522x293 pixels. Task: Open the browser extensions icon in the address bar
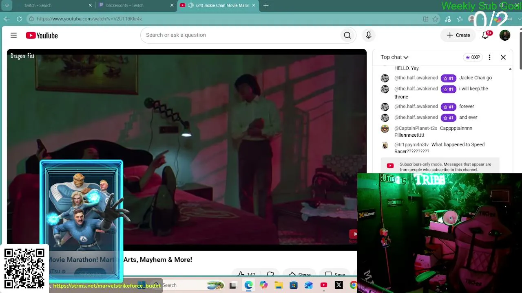(425, 19)
